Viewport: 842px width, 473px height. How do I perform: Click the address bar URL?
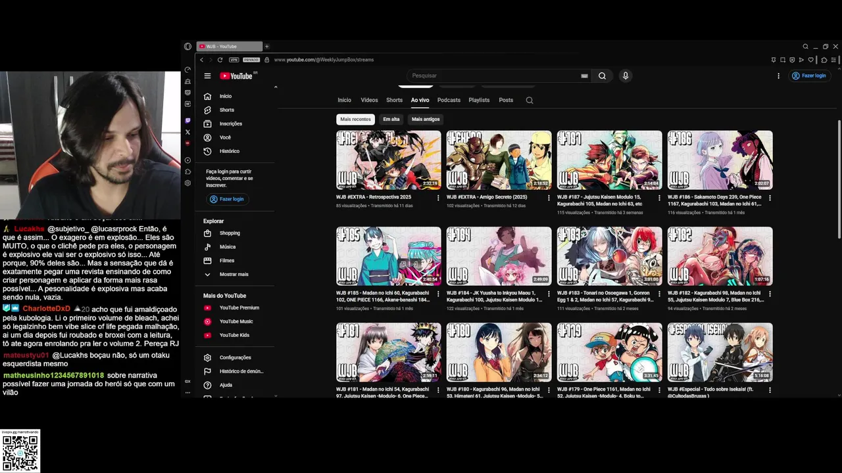tap(324, 60)
